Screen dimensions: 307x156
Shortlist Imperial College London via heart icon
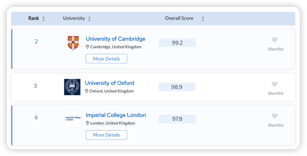pyautogui.click(x=275, y=116)
